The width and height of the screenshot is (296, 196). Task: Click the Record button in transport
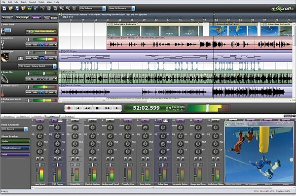(69, 108)
